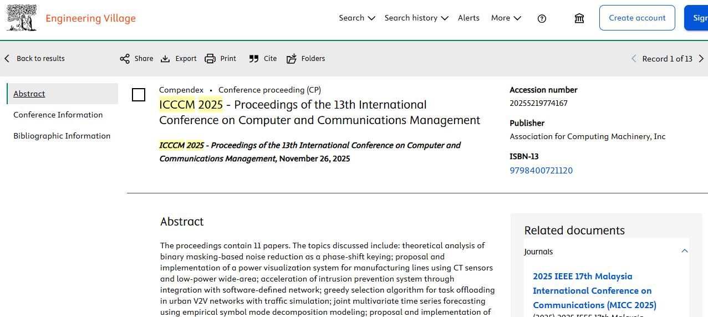Switch to Bibliographic Information section
The image size is (708, 317).
(x=62, y=136)
